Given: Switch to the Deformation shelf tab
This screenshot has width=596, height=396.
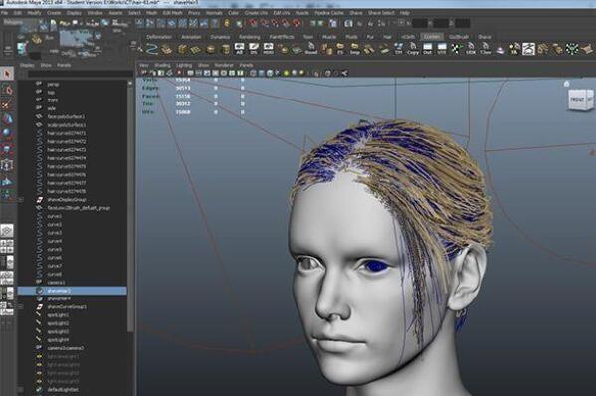Looking at the screenshot, I should tap(159, 37).
